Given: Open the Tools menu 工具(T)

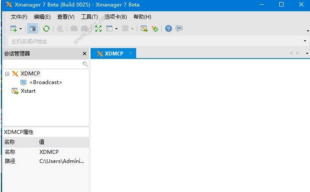Looking at the screenshot, I should [x=89, y=17].
